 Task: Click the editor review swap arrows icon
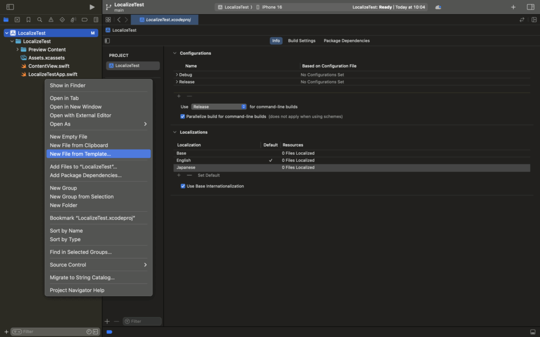coord(522,19)
